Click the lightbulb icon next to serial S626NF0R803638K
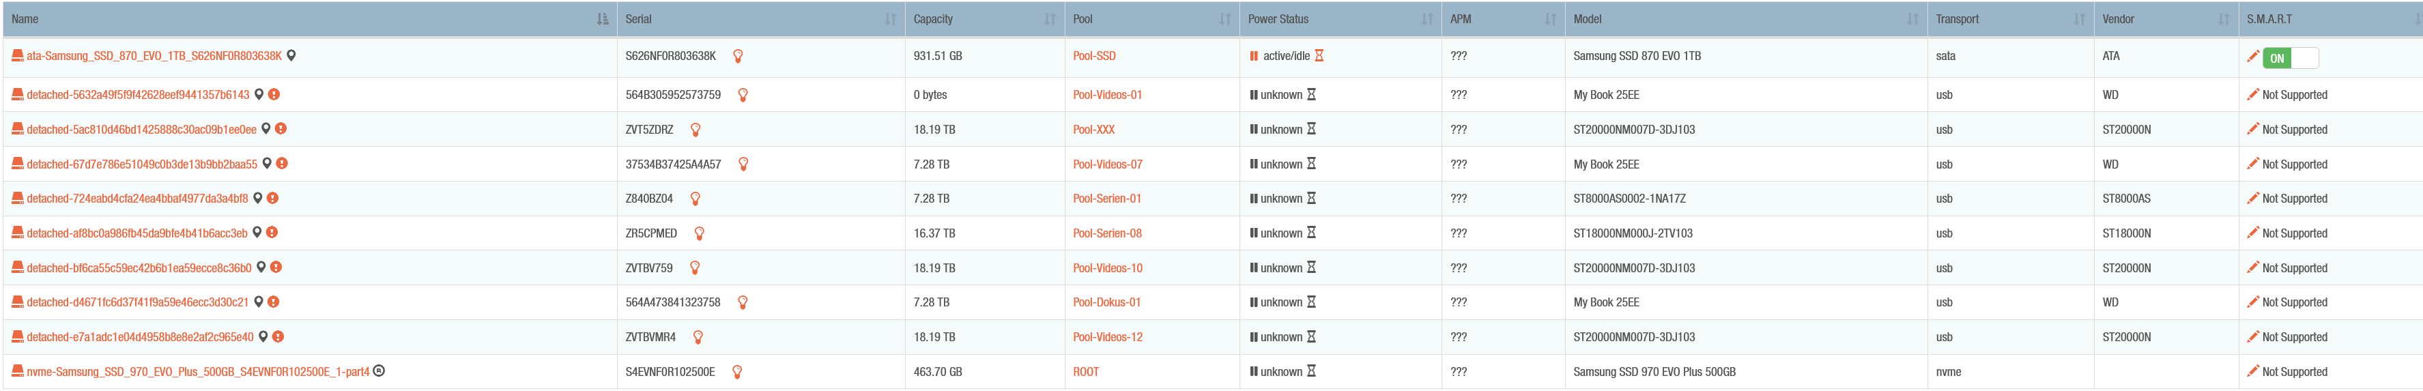This screenshot has width=2423, height=391. pyautogui.click(x=739, y=57)
